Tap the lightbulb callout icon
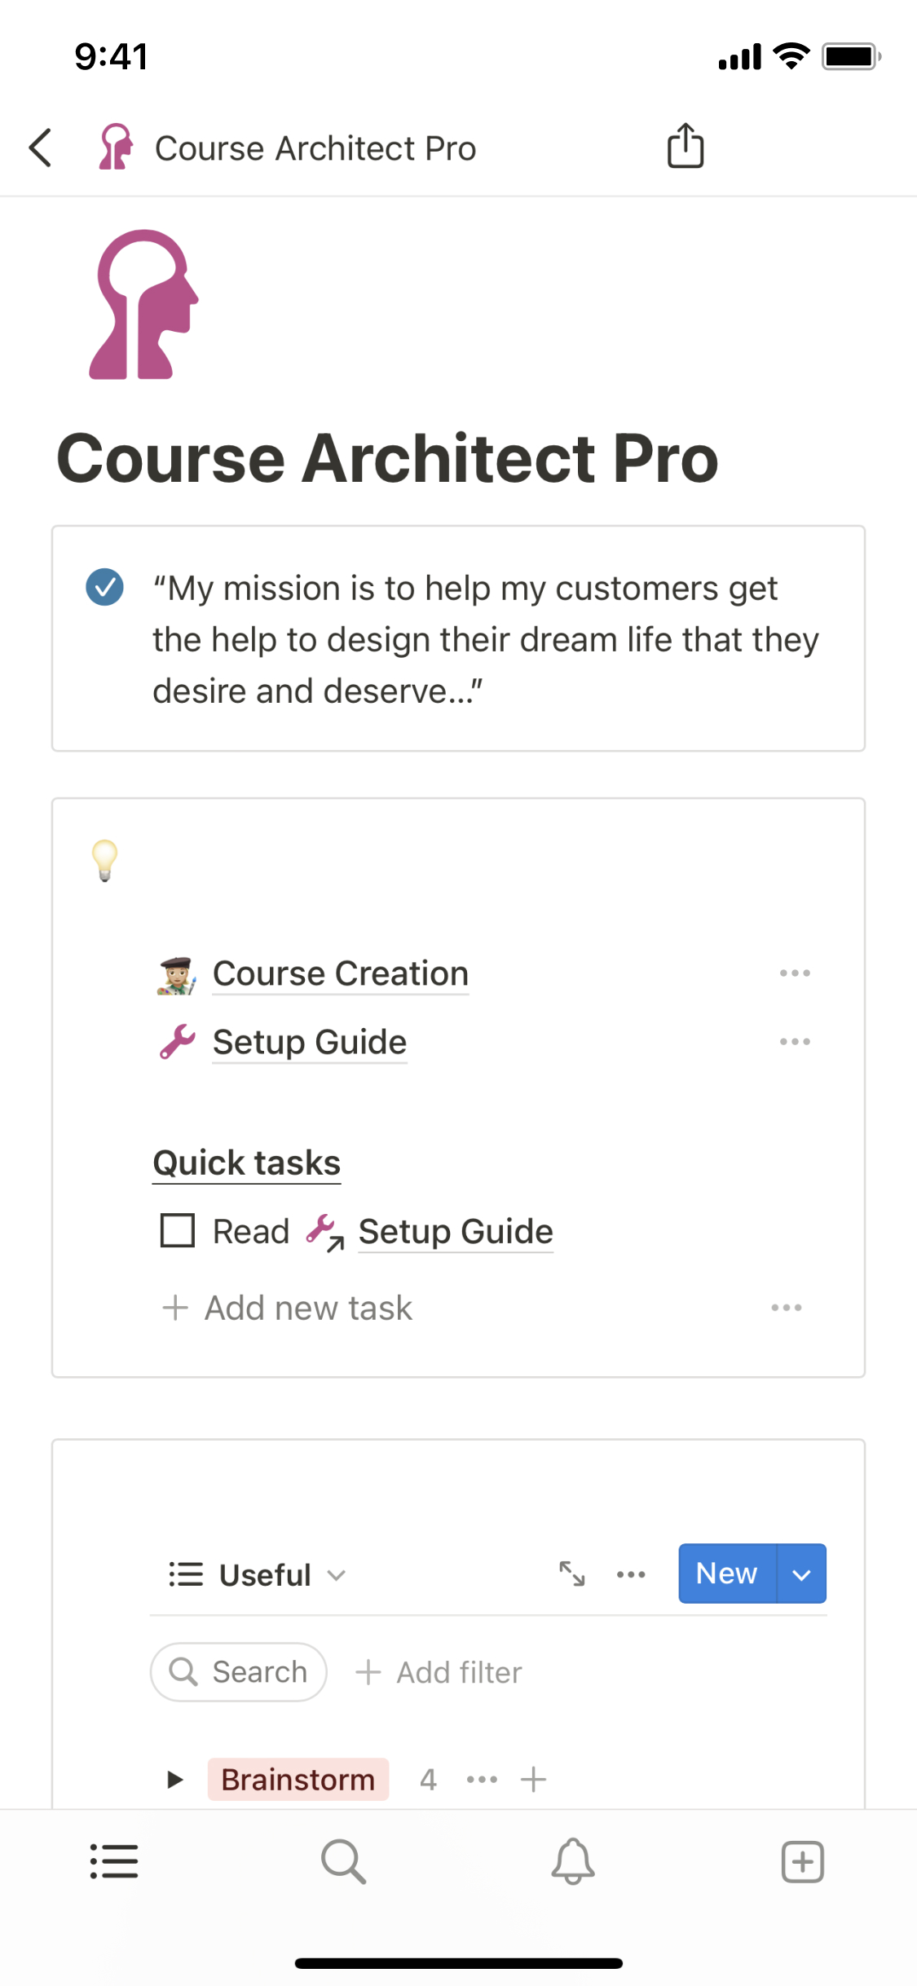 pos(105,860)
